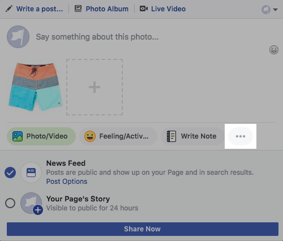The width and height of the screenshot is (283, 241).
Task: Open the Post Options link
Action: point(67,182)
